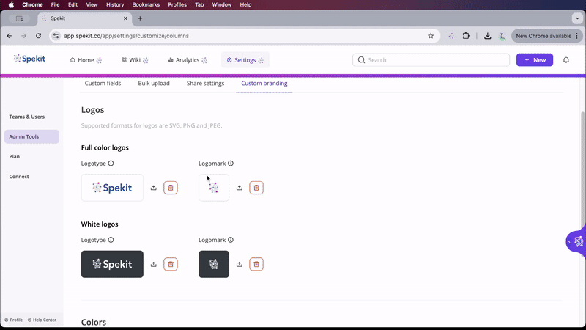586x330 pixels.
Task: Open Admin Tools in sidebar
Action: coord(31,136)
